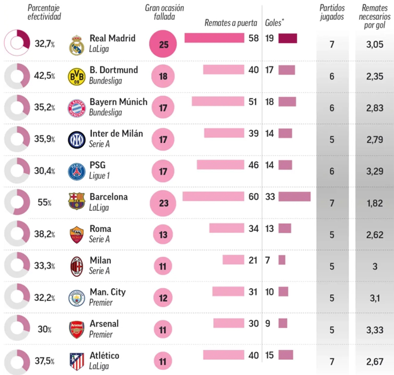Image resolution: width=394 pixels, height=375 pixels.
Task: Select the Roma wolf crest
Action: 77,235
